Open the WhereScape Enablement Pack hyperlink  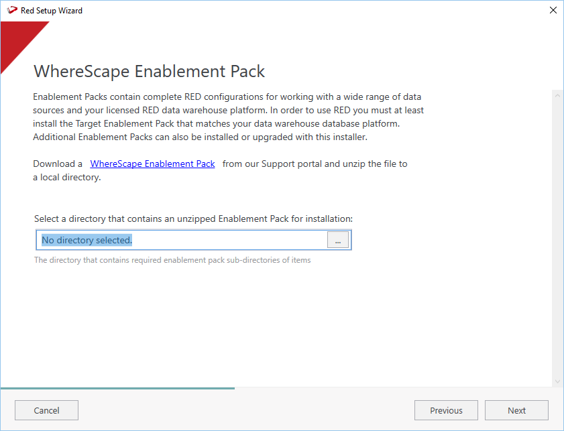click(x=152, y=164)
